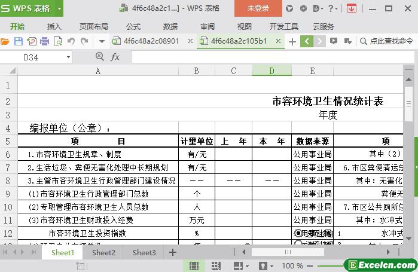Click the Print icon in toolbar
This screenshot has height=272, width=418.
44,41
